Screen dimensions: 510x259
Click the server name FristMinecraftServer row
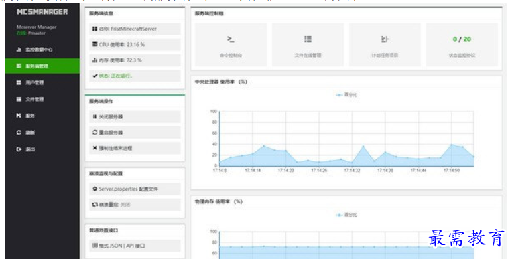pos(135,29)
